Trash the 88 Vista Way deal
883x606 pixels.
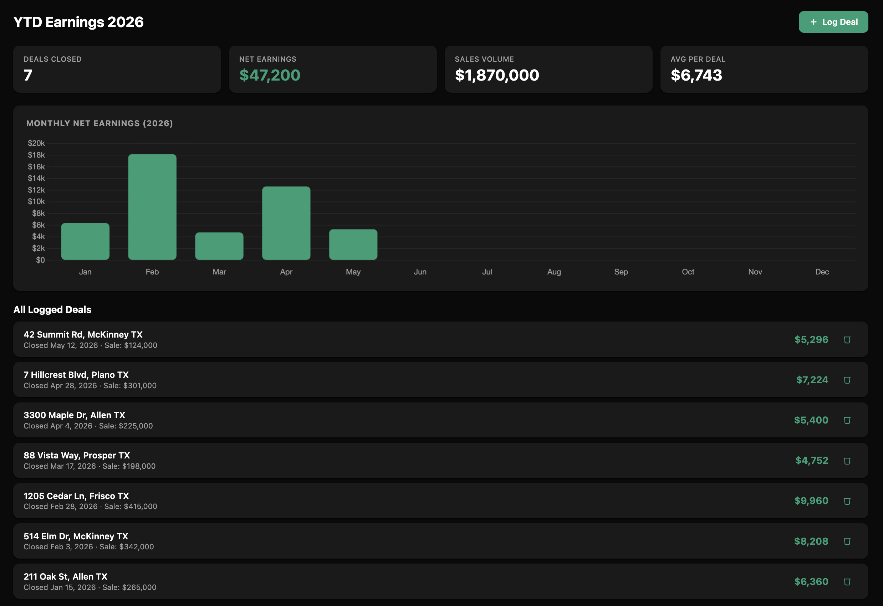[847, 461]
